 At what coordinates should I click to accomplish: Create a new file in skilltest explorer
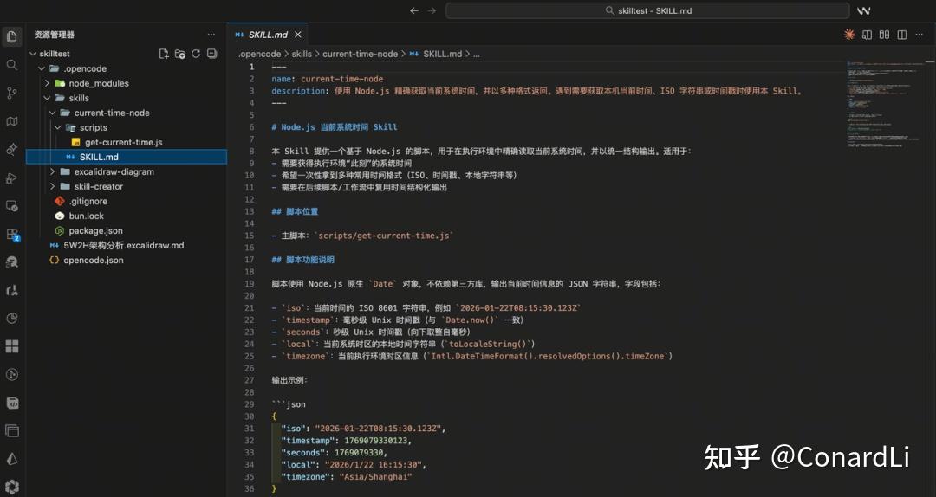(164, 54)
